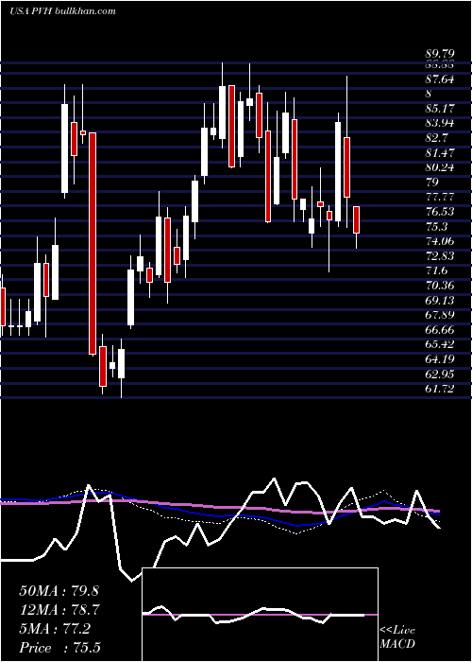This screenshot has width=472, height=662.
Task: Select the 67.89 price level label
Action: pyautogui.click(x=440, y=315)
